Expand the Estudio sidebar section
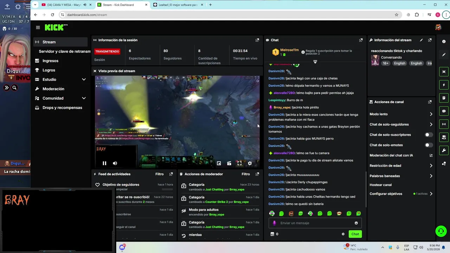Viewport: 450px width, 253px height. pyautogui.click(x=84, y=79)
